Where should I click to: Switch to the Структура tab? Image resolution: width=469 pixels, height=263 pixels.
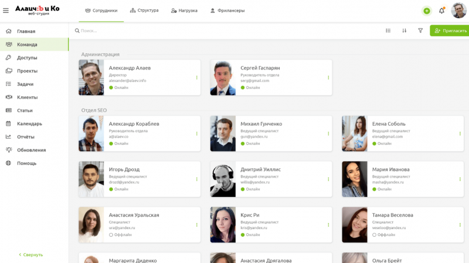pos(144,11)
